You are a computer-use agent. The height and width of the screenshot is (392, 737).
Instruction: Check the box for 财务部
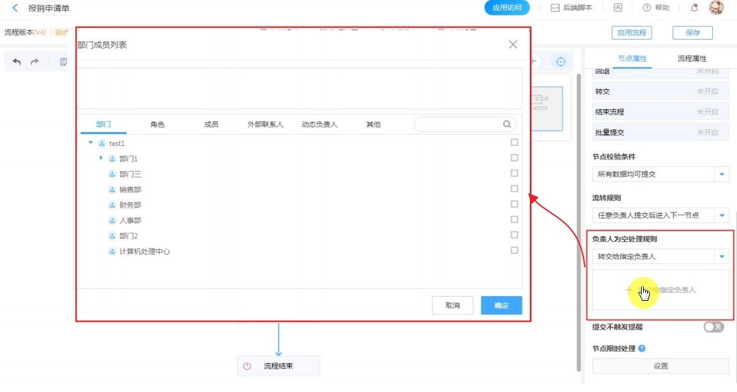[x=514, y=204]
